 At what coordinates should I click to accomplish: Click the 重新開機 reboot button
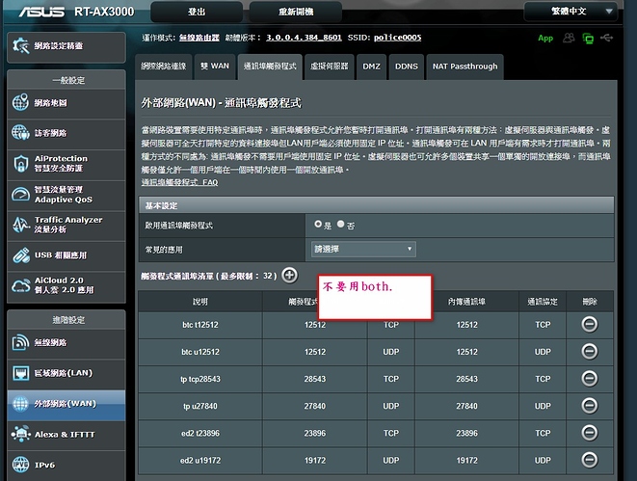(295, 12)
